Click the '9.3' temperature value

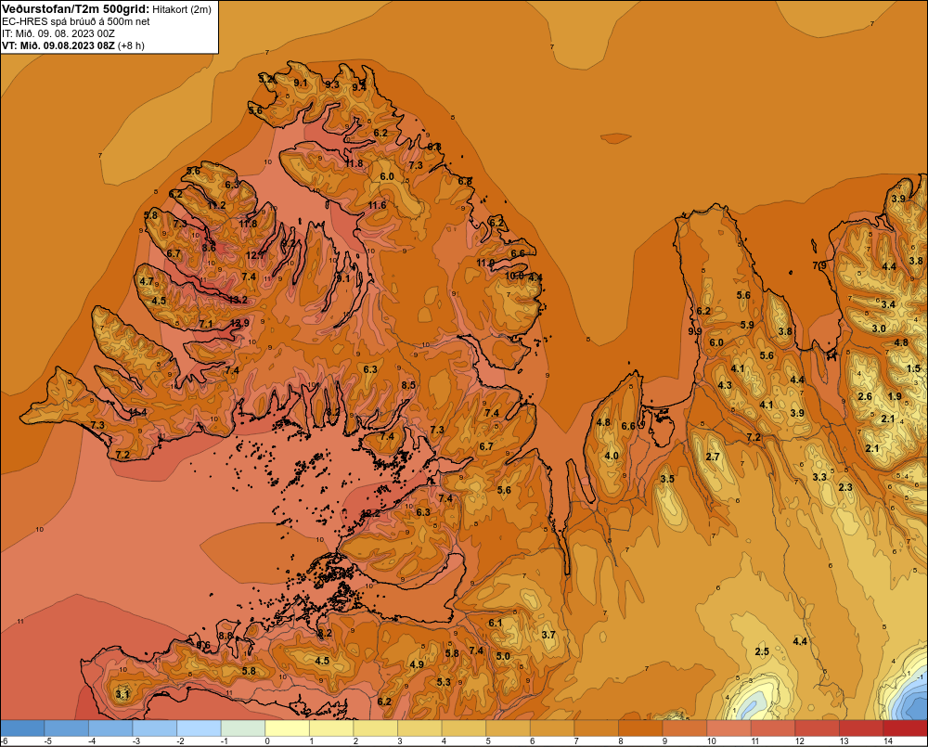point(332,84)
